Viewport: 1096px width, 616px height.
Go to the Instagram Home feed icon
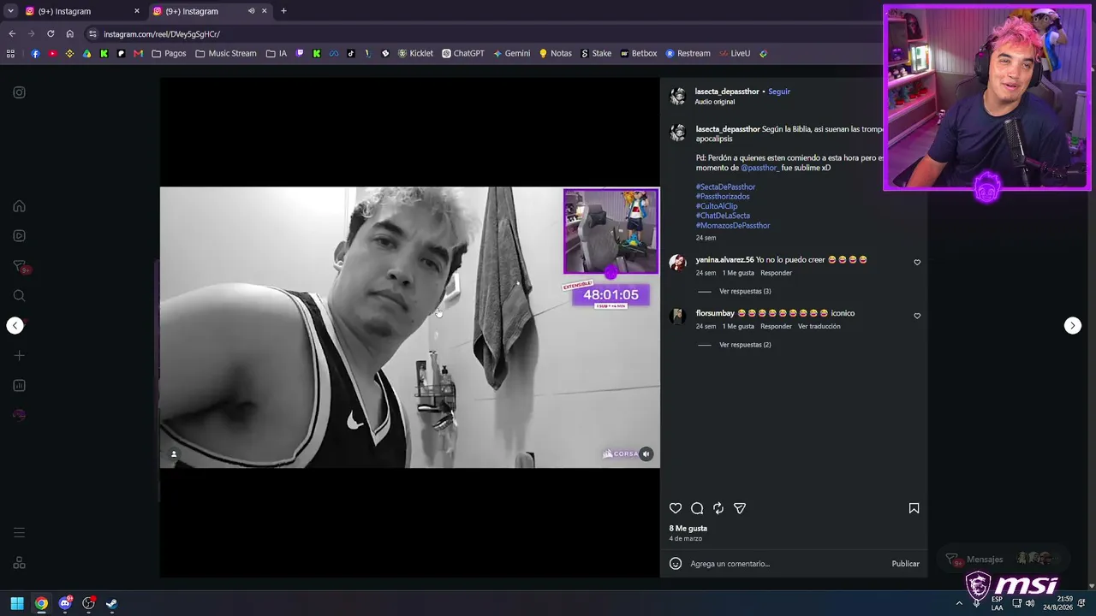[19, 206]
